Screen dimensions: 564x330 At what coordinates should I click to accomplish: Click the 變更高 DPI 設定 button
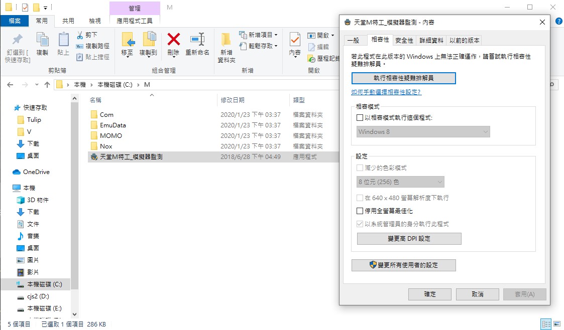click(409, 239)
